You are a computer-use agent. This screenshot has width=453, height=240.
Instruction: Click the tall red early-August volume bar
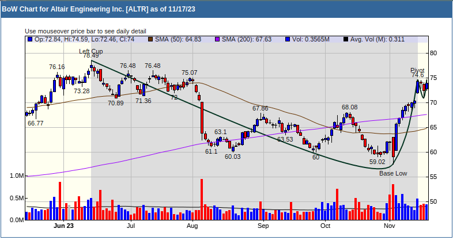point(202,200)
